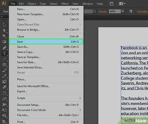Screen dimensions: 148x124
Task: Open the Select menu
Action: (x=53, y=4)
